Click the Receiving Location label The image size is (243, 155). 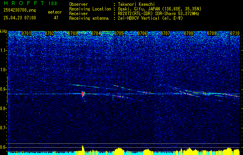pos(90,9)
